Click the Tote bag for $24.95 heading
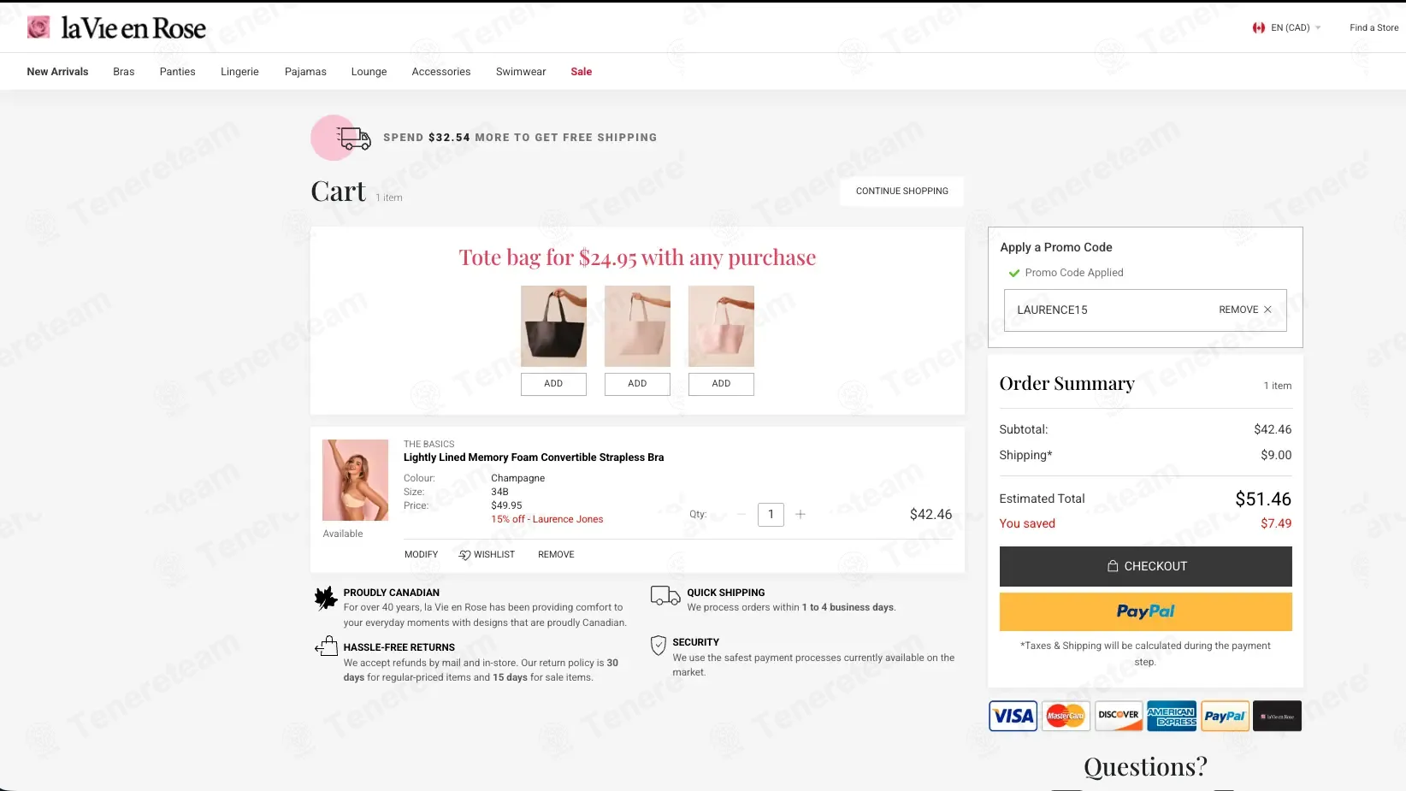The image size is (1406, 791). (637, 257)
